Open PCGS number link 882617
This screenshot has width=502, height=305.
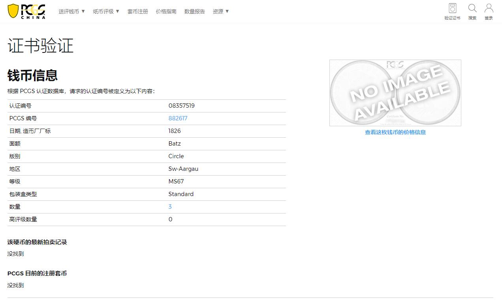178,118
